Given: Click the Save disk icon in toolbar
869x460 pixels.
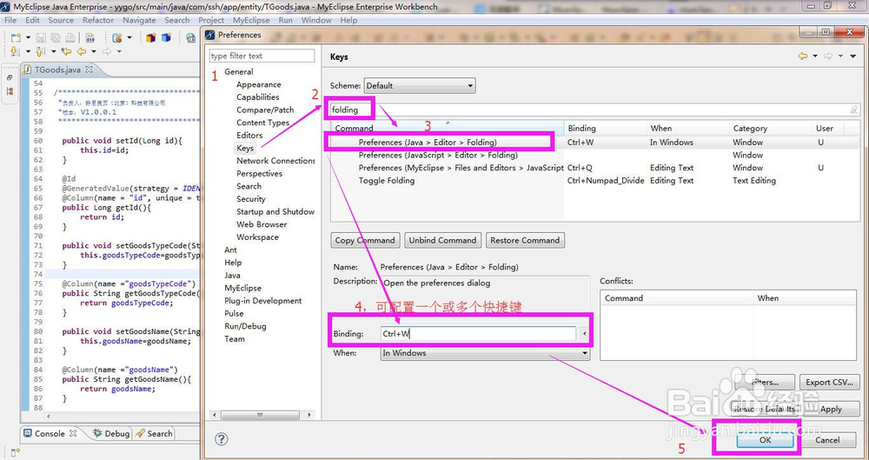Looking at the screenshot, I should click(x=41, y=37).
